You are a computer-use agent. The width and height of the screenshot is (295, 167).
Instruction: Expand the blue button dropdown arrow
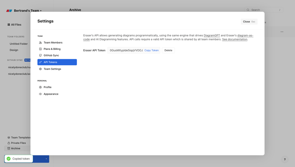(x=46, y=159)
